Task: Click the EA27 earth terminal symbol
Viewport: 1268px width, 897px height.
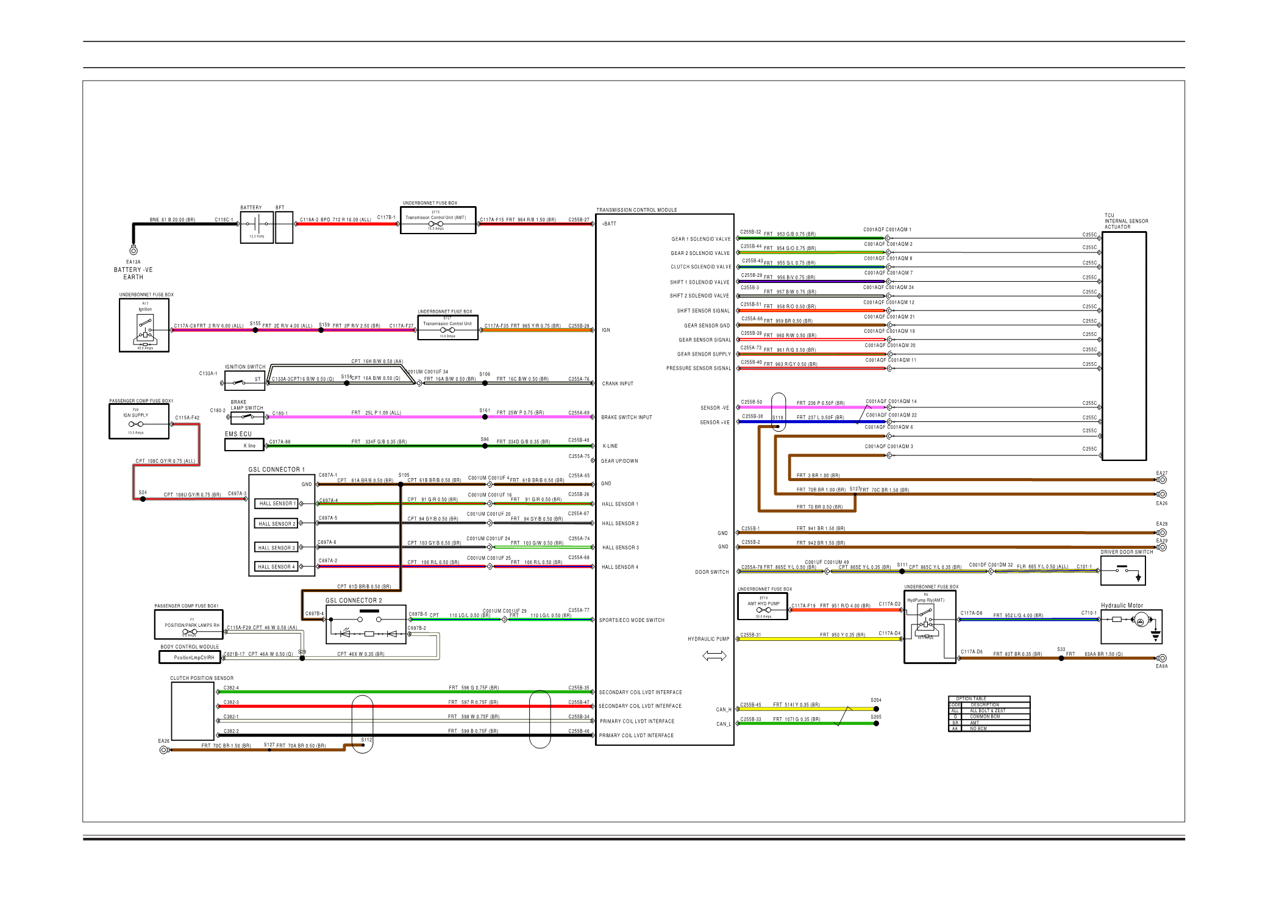Action: coord(1162,480)
